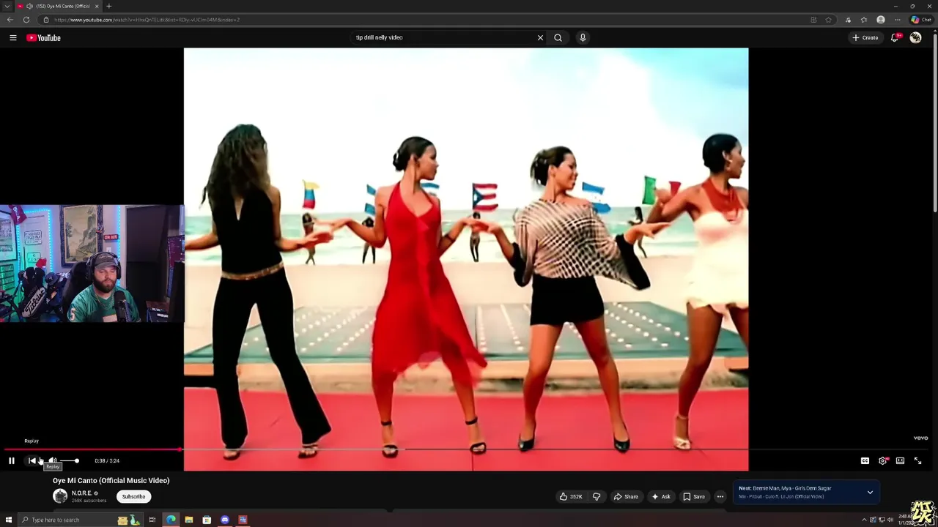Open Microsoft Store from the taskbar

click(207, 520)
